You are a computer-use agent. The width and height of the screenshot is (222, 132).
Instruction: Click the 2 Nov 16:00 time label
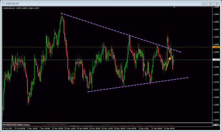click(32, 128)
